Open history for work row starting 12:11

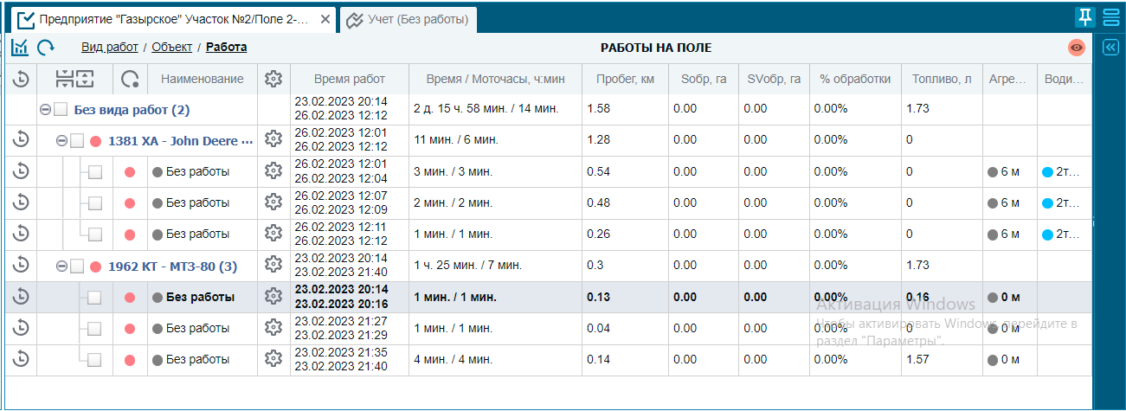tap(21, 233)
